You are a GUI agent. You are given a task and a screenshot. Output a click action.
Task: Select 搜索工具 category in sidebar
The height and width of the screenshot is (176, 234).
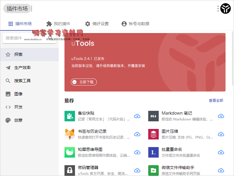[22, 81]
